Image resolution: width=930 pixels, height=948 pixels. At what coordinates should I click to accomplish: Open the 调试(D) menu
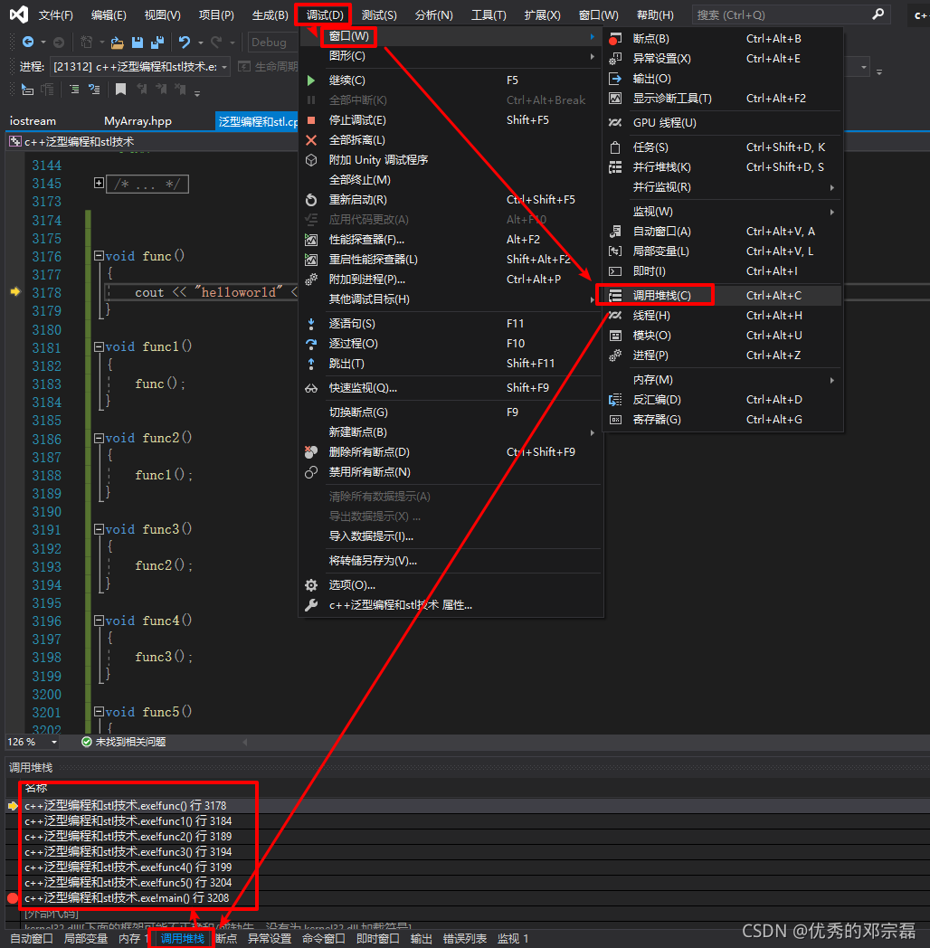325,14
